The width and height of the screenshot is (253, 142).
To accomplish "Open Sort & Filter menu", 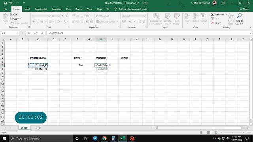I will point(231,19).
